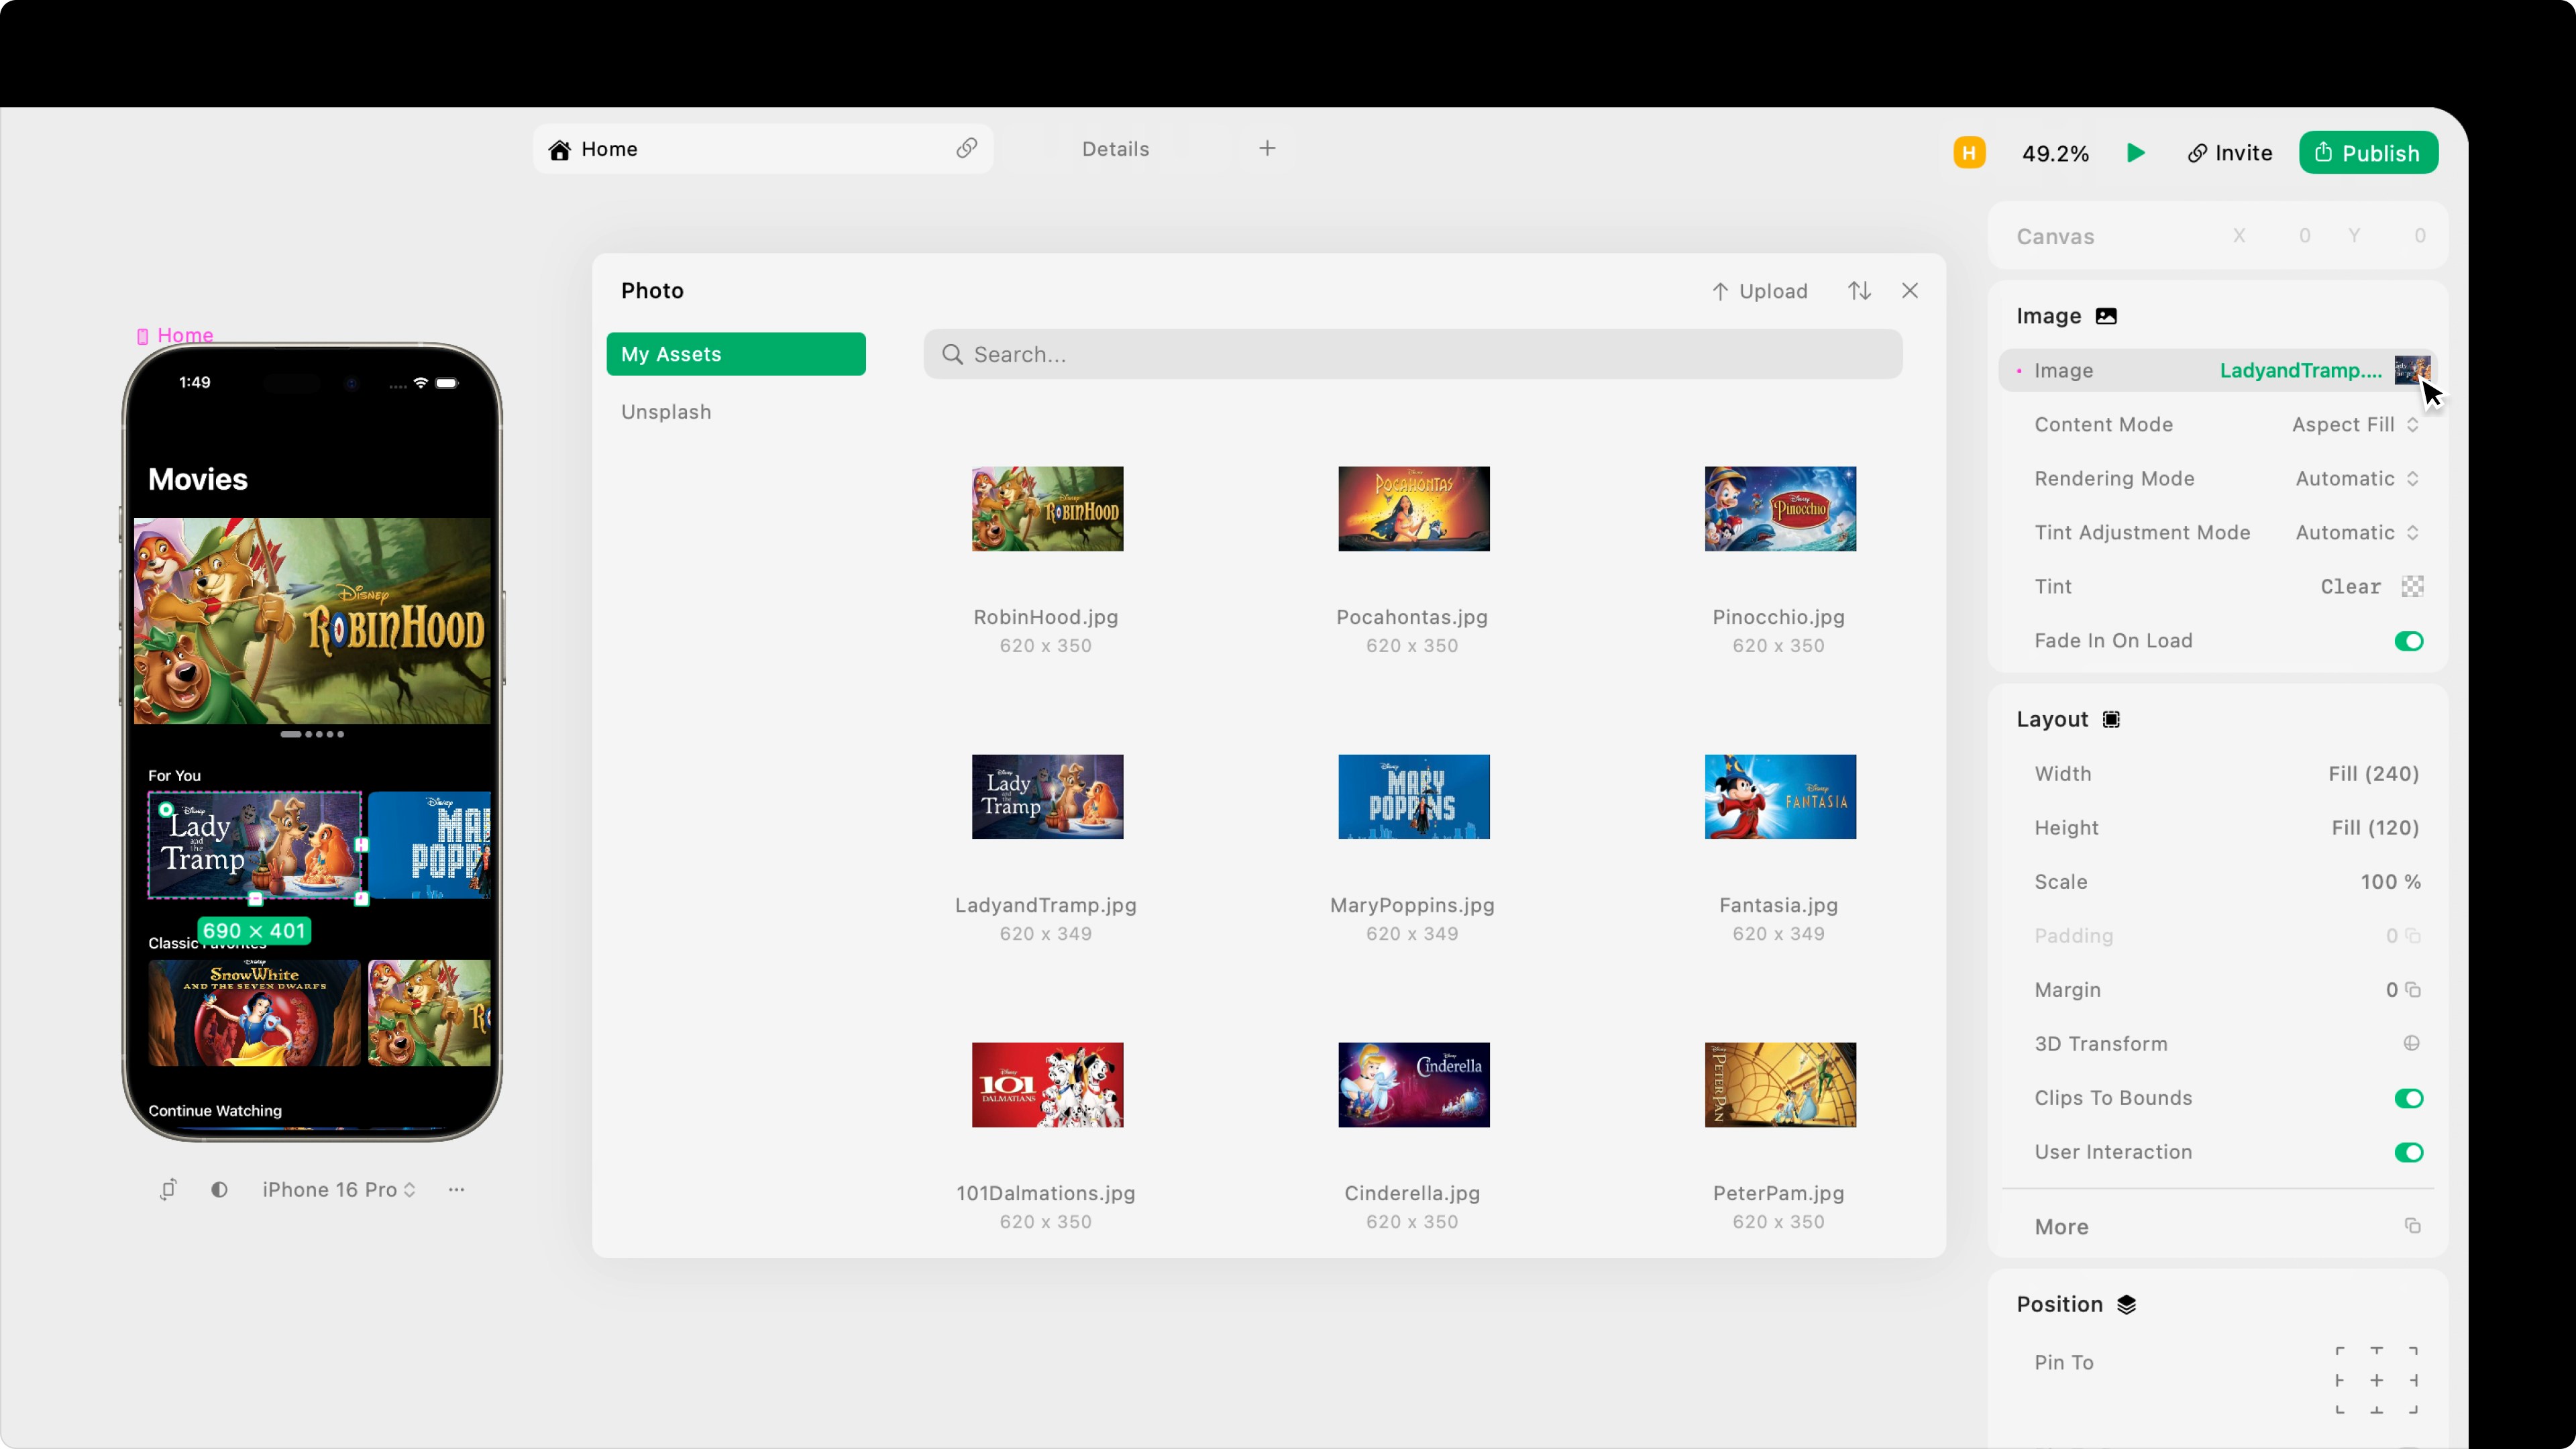Screen dimensions: 2576x1449
Task: Open Rendering Mode Automatic dropdown
Action: (2356, 479)
